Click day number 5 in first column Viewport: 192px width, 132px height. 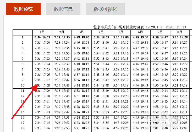point(23,59)
